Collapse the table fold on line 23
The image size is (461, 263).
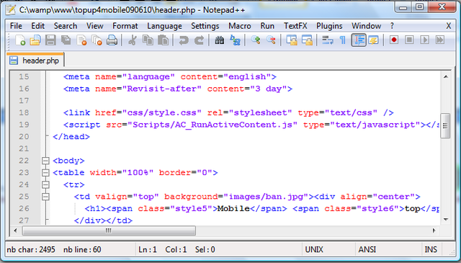pyautogui.click(x=45, y=173)
